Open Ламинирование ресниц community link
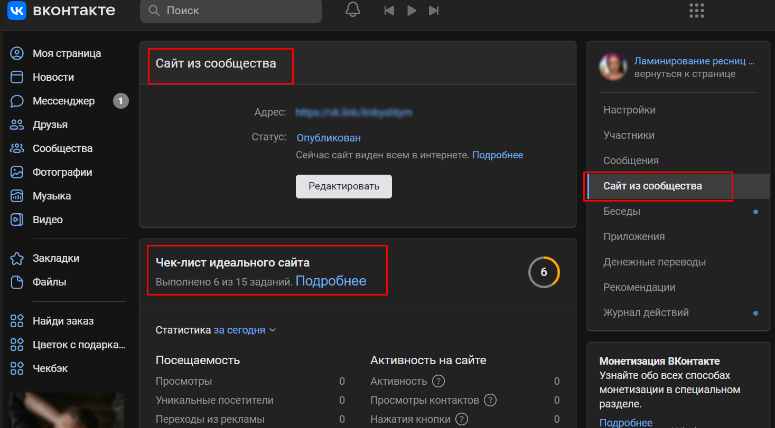Viewport: 775px width, 428px height. point(695,61)
